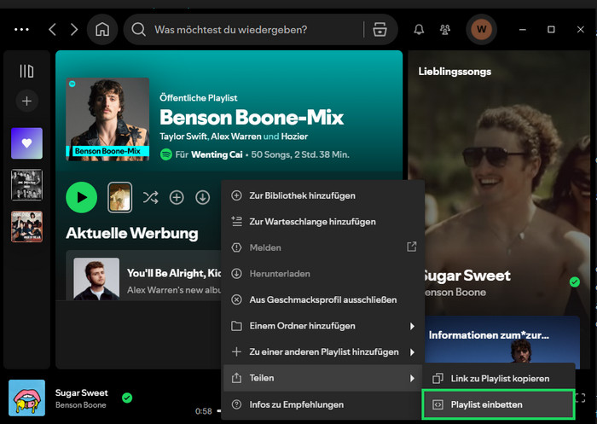
Task: Maximize the Spotify window
Action: [x=551, y=29]
